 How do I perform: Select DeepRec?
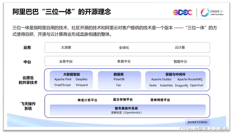coord(82,79)
